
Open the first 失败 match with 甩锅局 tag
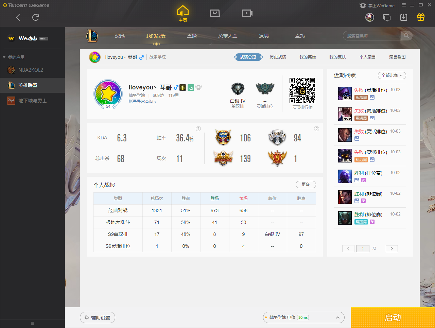(x=370, y=93)
